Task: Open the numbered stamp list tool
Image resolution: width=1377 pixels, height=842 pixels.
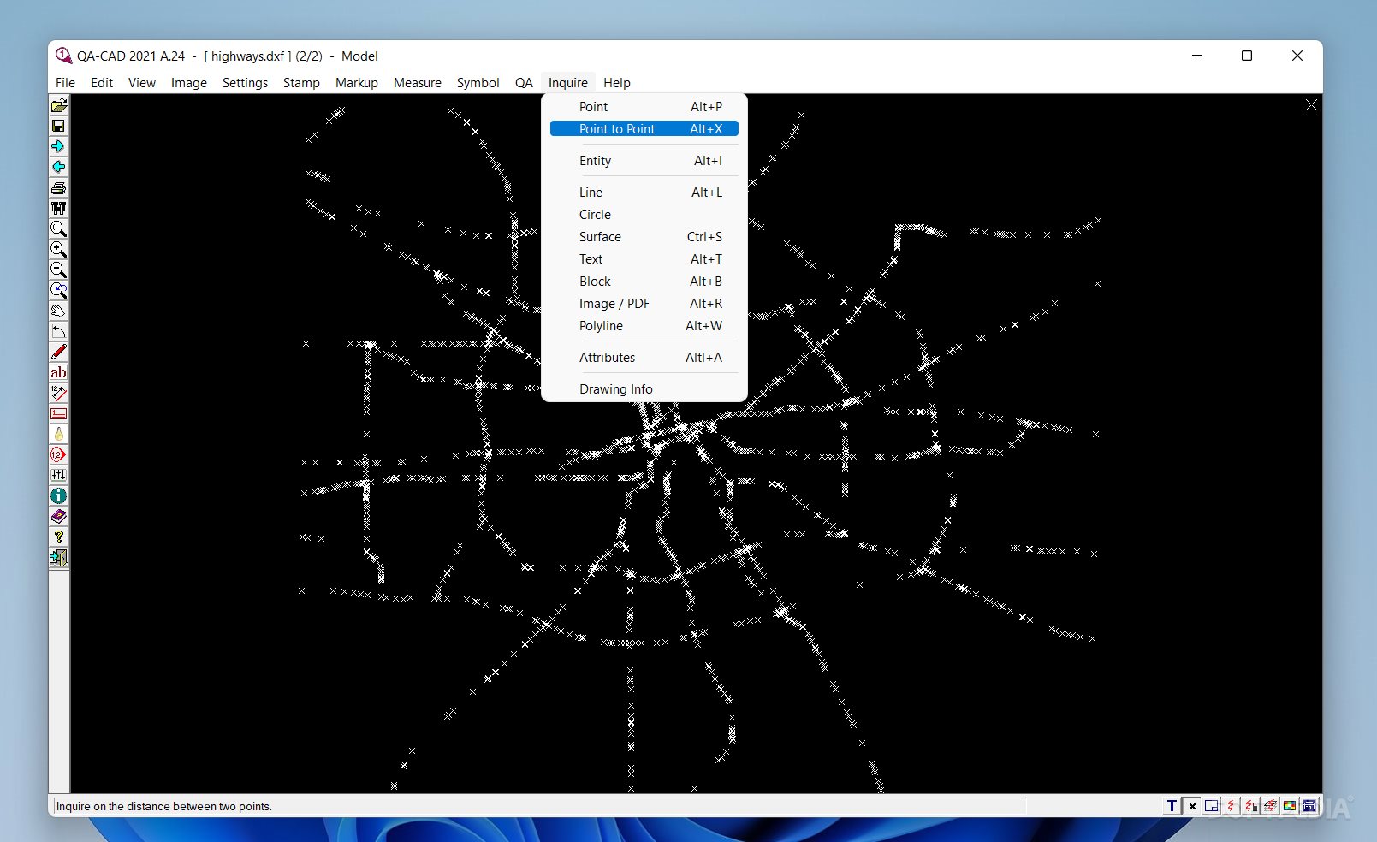Action: tap(58, 413)
